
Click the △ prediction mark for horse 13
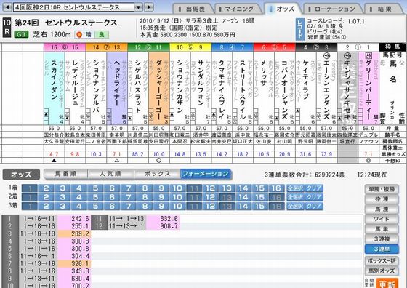point(117,161)
